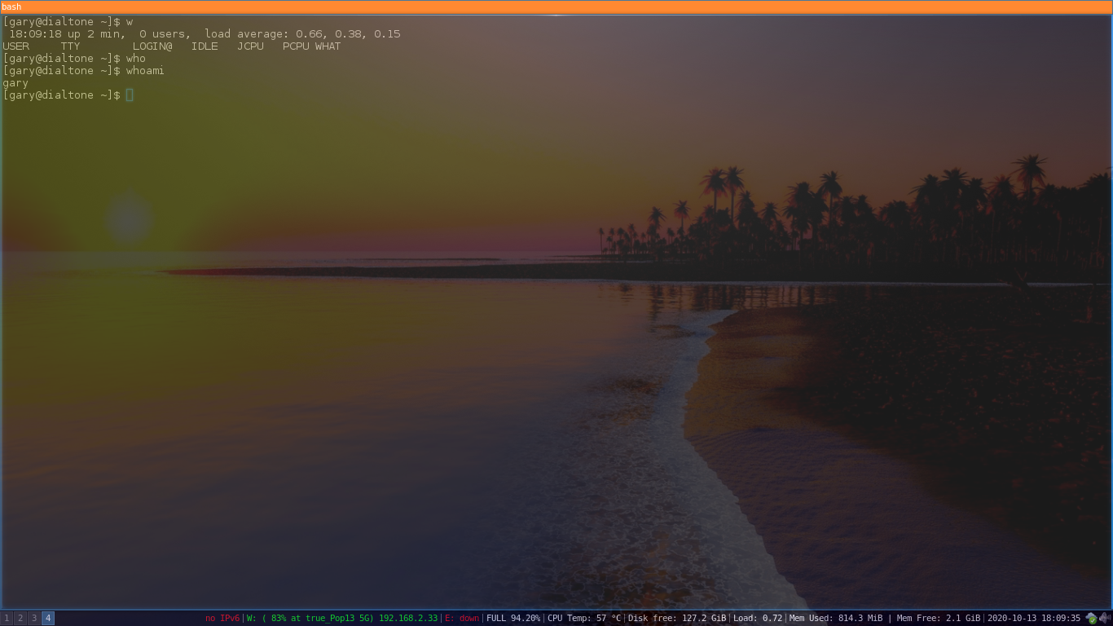The image size is (1113, 626).
Task: Click the terminal cursor at the prompt
Action: click(130, 95)
